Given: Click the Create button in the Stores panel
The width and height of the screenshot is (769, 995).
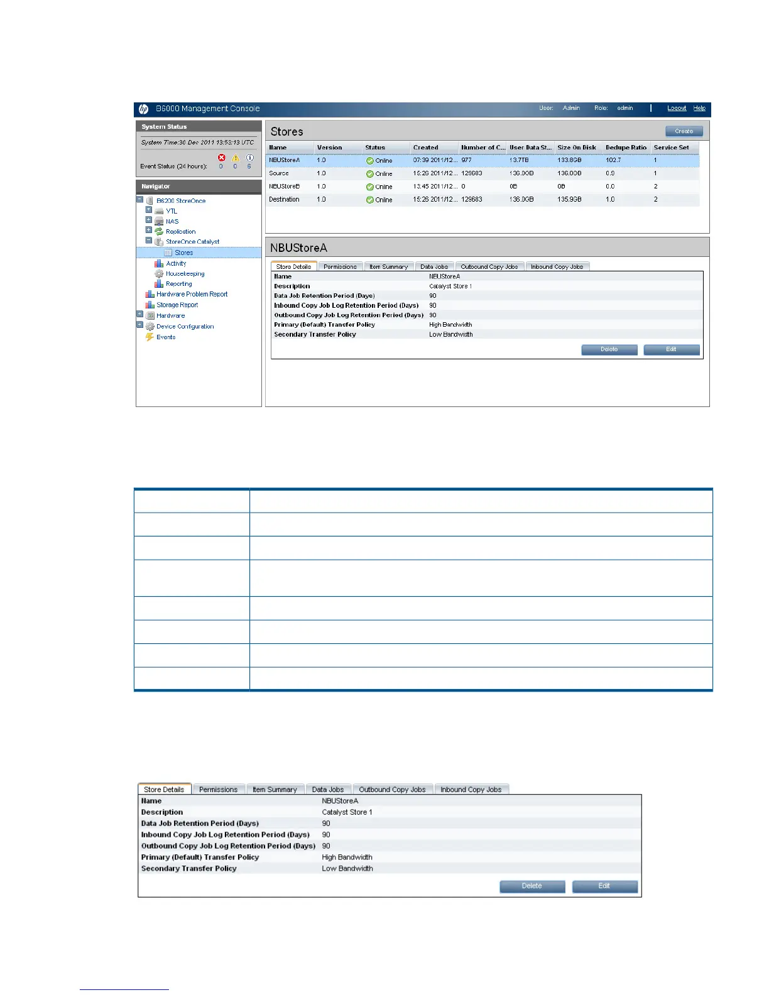Looking at the screenshot, I should (684, 131).
